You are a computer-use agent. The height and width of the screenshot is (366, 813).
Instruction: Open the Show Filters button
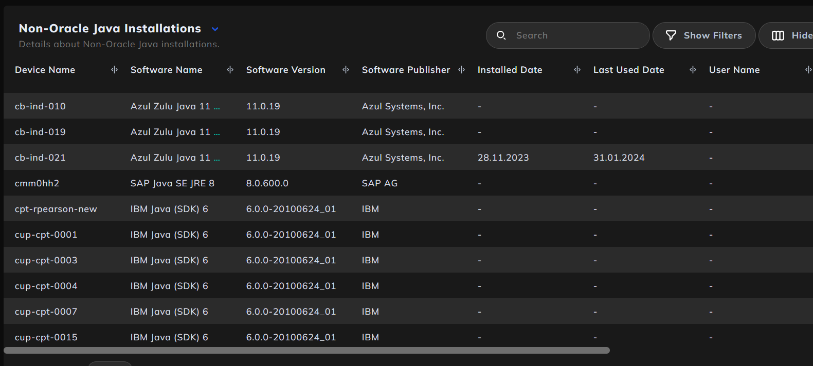tap(704, 35)
